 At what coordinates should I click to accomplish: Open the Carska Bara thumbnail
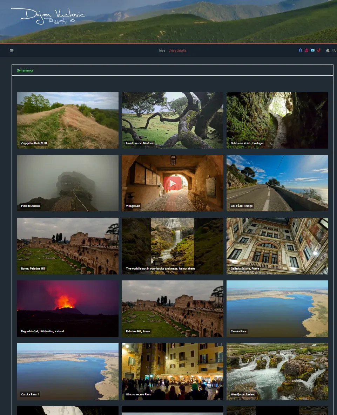click(x=277, y=308)
